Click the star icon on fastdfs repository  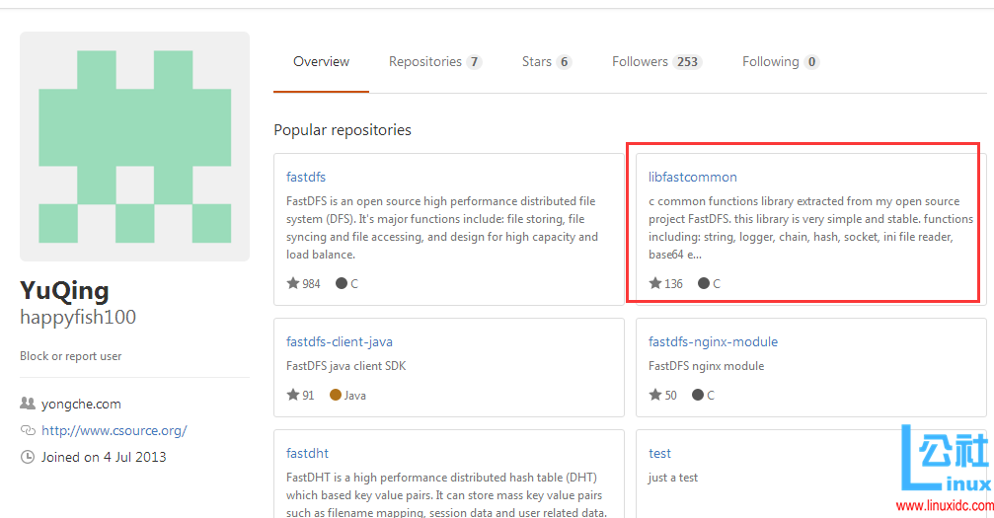[x=293, y=283]
